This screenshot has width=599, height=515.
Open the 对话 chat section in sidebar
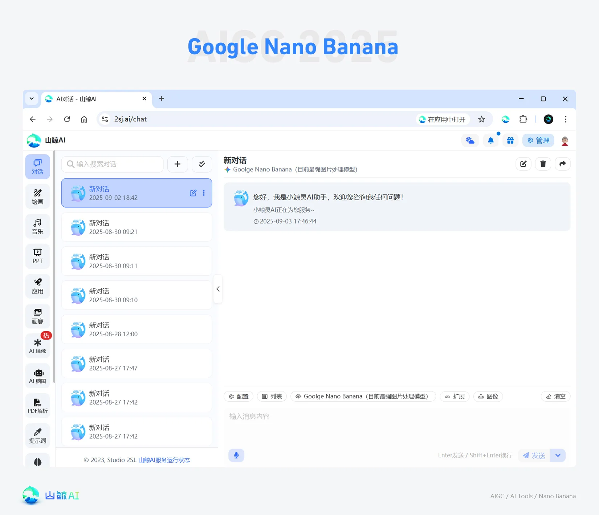pos(37,167)
